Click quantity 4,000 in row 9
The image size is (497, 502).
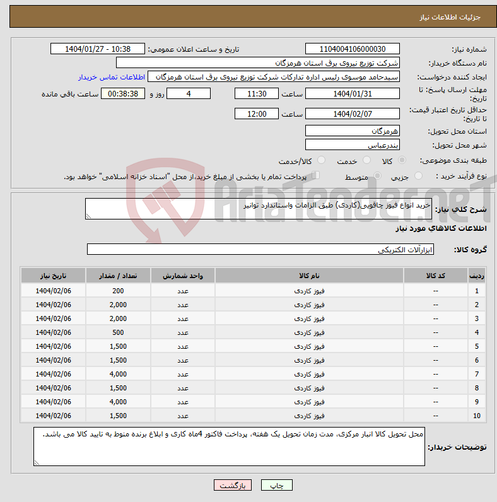[x=118, y=402]
